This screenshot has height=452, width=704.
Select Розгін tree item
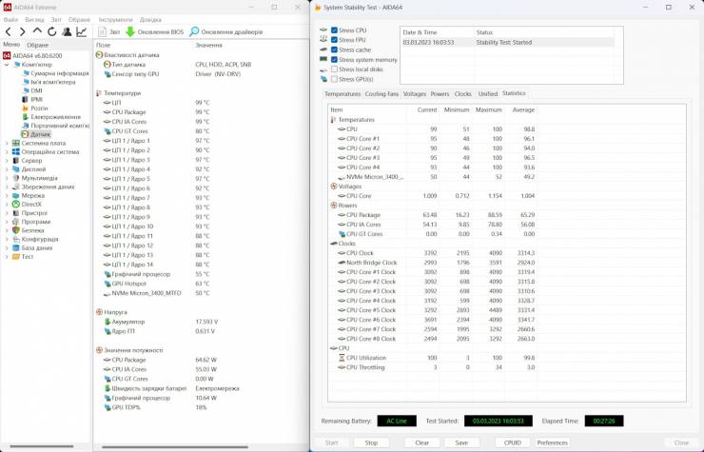39,108
